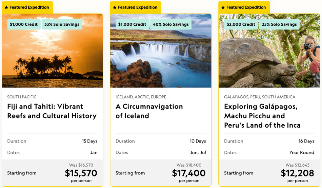Click the Featured Expedition tab above Galápagos card
The width and height of the screenshot is (322, 188).
click(244, 7)
